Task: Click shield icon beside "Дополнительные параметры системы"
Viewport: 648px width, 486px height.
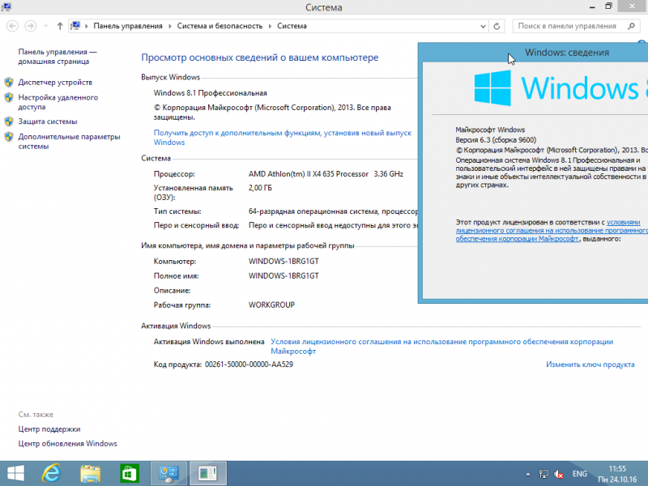Action: (x=9, y=137)
